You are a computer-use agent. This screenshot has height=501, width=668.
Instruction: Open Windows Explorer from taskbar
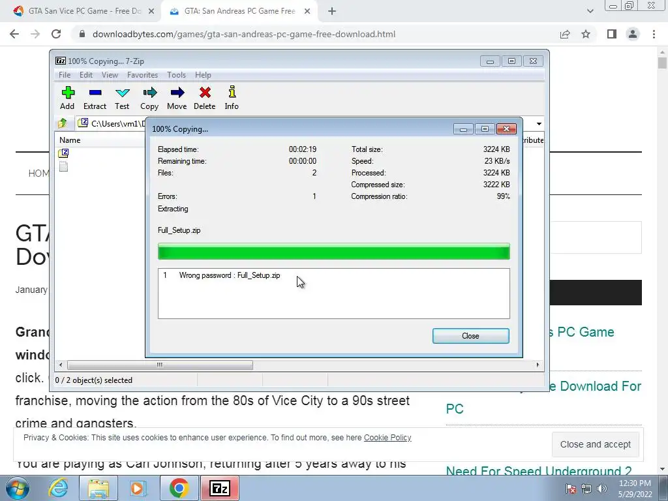coord(98,488)
